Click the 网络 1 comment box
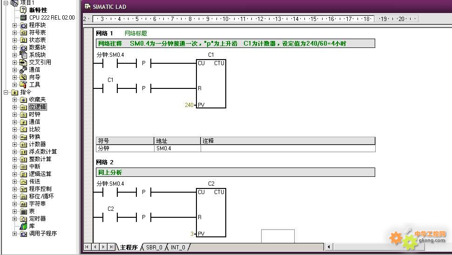 pyautogui.click(x=236, y=44)
